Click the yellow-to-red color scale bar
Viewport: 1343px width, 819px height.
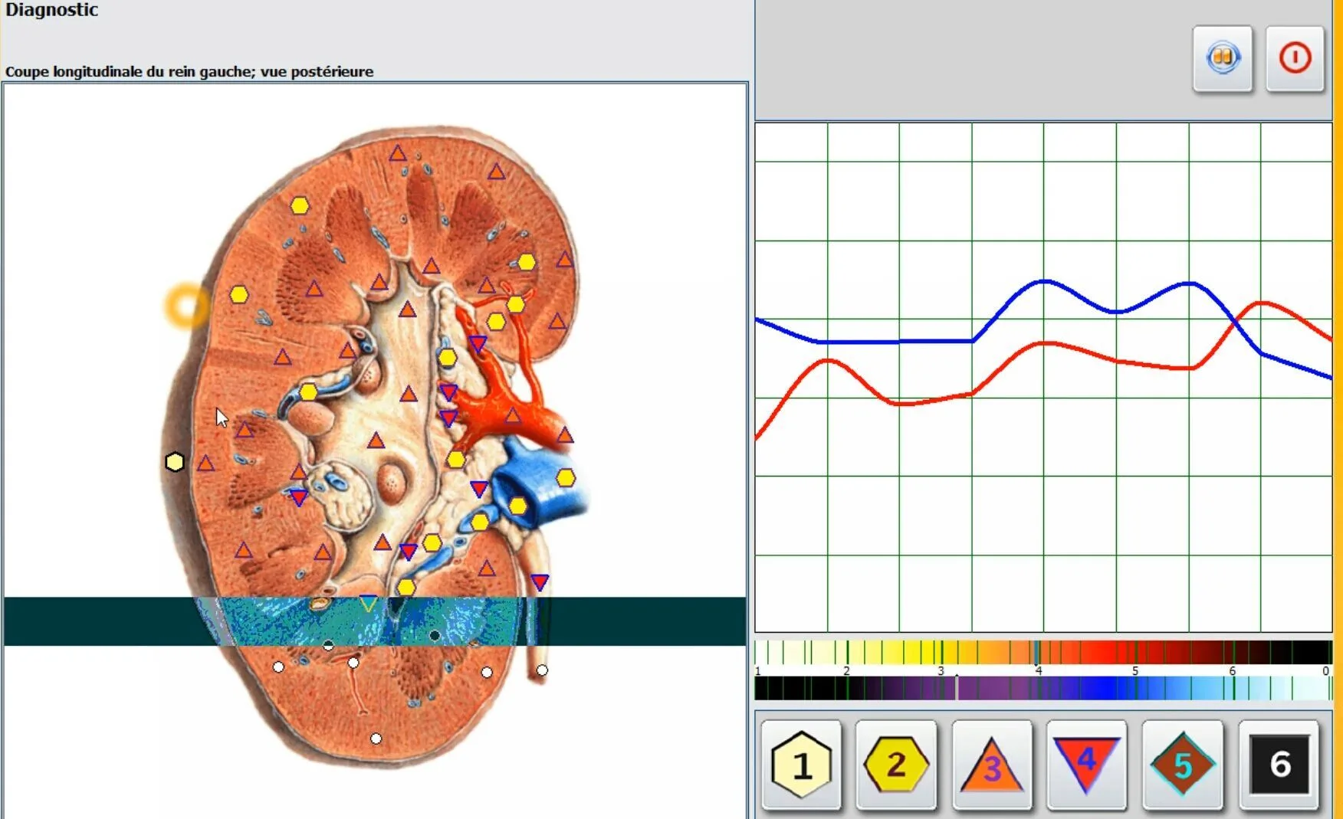click(1043, 653)
